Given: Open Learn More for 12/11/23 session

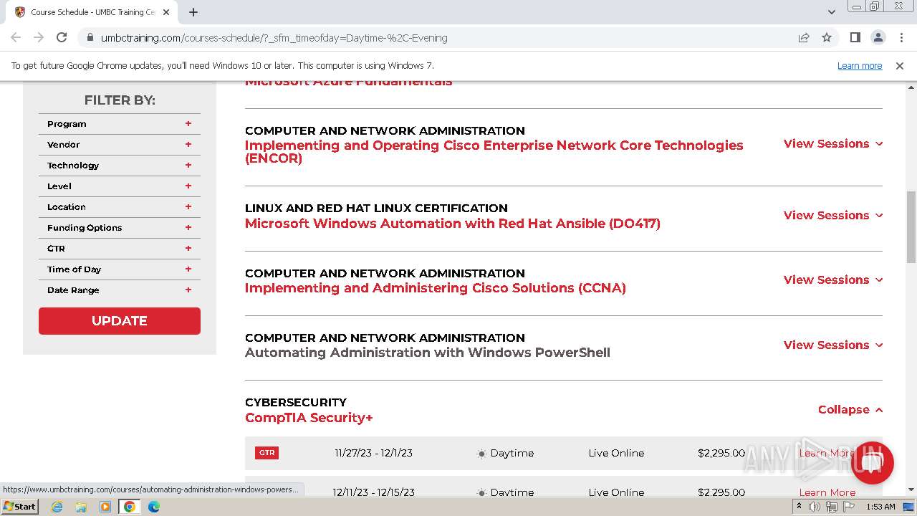Looking at the screenshot, I should pyautogui.click(x=827, y=492).
